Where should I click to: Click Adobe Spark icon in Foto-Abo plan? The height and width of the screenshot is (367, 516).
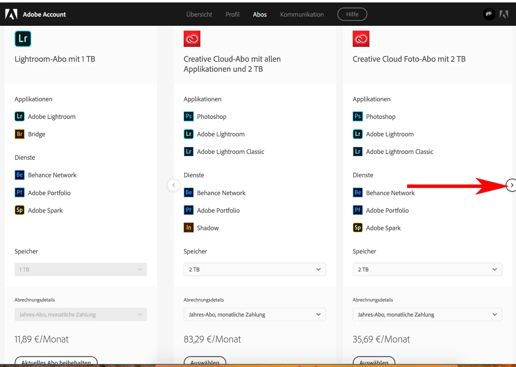tap(358, 228)
